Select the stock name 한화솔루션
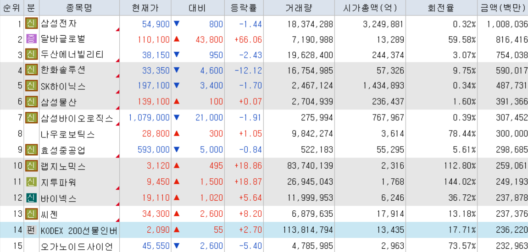The height and width of the screenshot is (252, 528). 63,70
